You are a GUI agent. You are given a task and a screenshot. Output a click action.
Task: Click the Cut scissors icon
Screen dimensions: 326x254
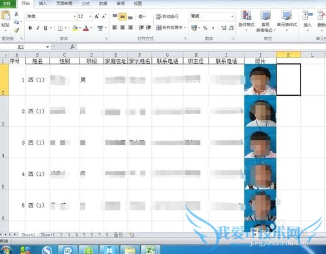coord(16,14)
